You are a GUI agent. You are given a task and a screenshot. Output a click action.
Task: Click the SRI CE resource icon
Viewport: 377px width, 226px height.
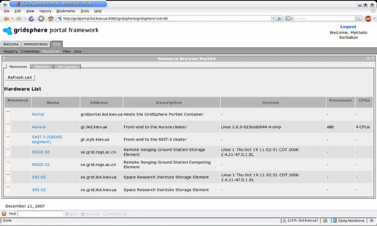[x=8, y=190]
